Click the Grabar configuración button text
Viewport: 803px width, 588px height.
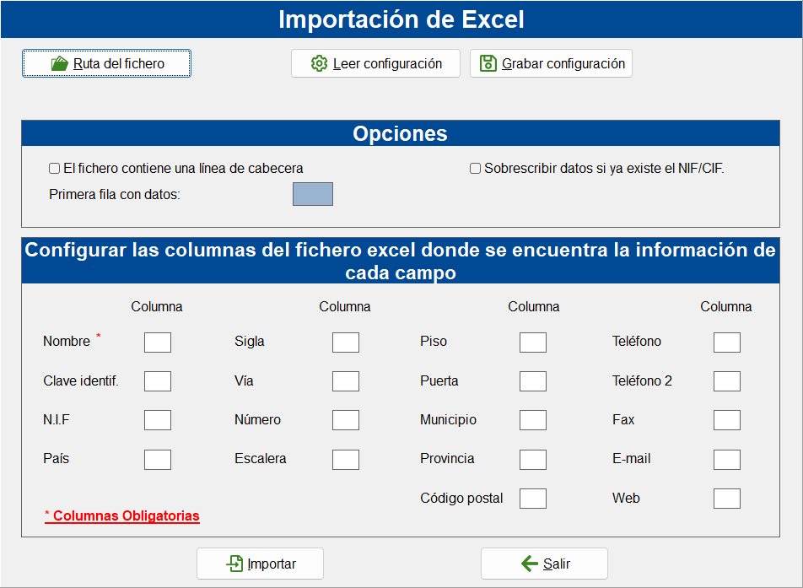click(563, 63)
